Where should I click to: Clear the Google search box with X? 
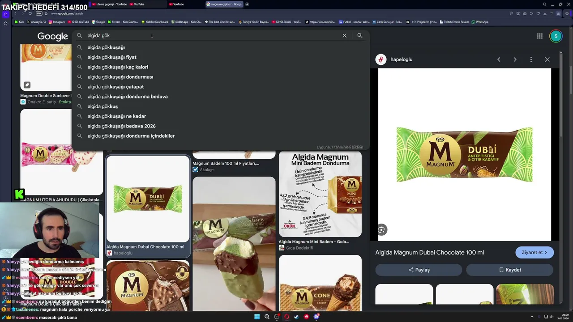tap(344, 36)
